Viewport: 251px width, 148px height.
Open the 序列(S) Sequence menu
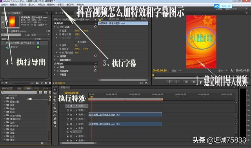[41, 5]
